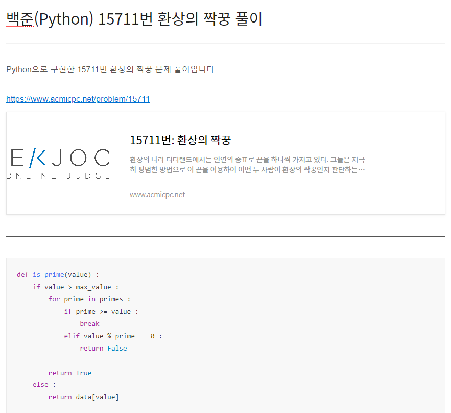The image size is (451, 413).
Task: Click the else : line in code
Action: tap(44, 385)
